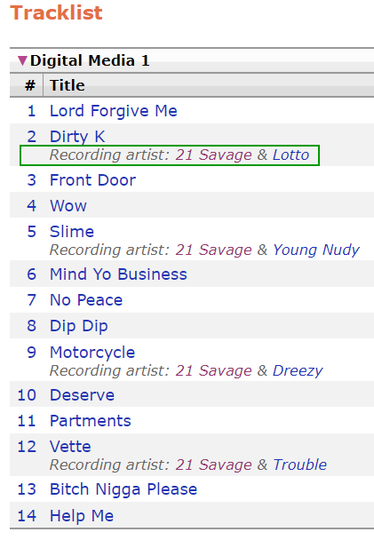Open the Front Door track
This screenshot has height=548, width=374.
92,180
